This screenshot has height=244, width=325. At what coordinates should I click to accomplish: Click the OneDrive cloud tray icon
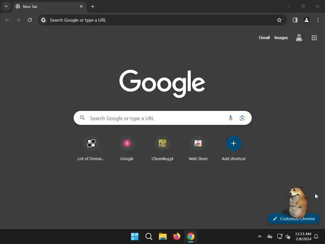(x=270, y=236)
